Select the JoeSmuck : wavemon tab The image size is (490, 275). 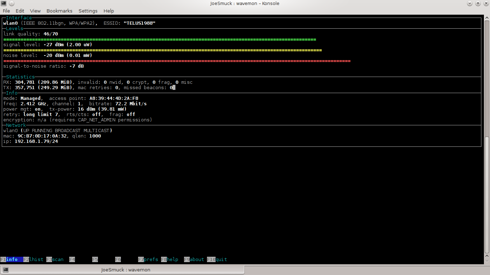[x=126, y=270]
